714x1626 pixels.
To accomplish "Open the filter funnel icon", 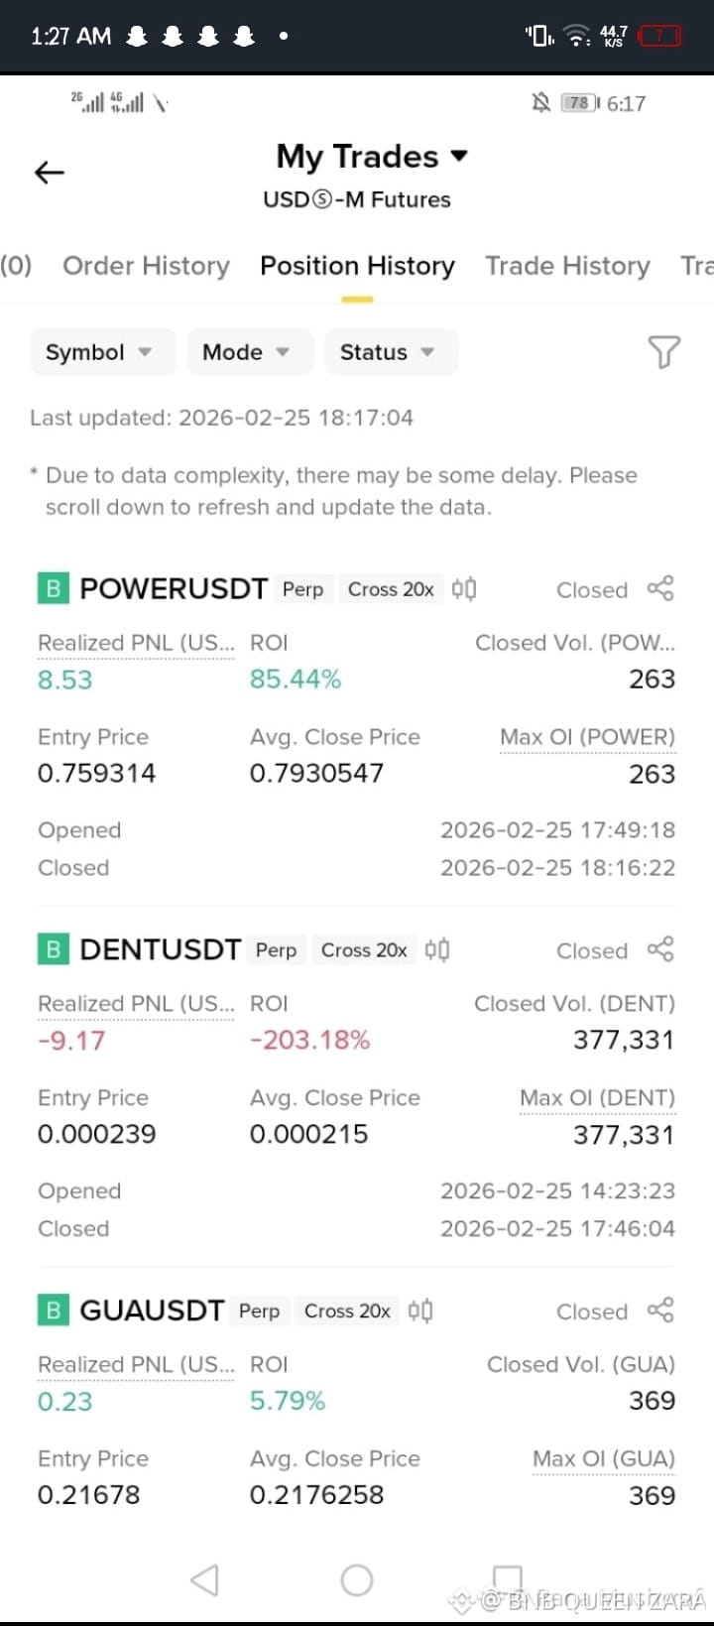I will point(663,351).
